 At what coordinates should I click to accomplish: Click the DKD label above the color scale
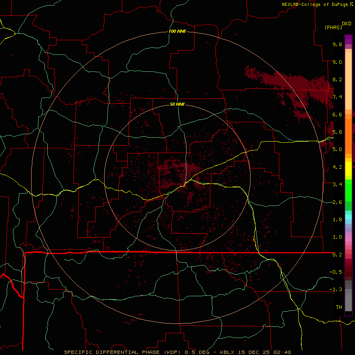(347, 24)
